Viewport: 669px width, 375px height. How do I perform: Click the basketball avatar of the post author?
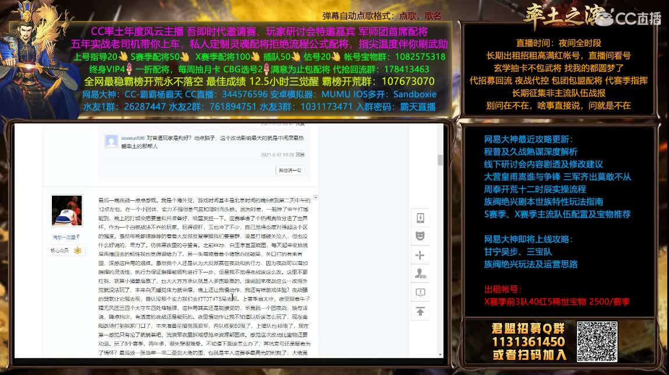click(67, 210)
